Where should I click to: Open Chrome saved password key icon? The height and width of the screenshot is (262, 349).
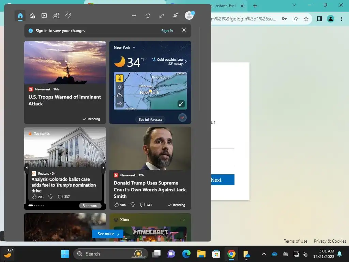284,19
